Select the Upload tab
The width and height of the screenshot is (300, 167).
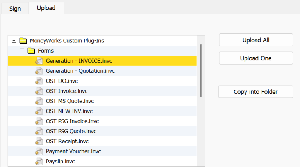point(46,8)
